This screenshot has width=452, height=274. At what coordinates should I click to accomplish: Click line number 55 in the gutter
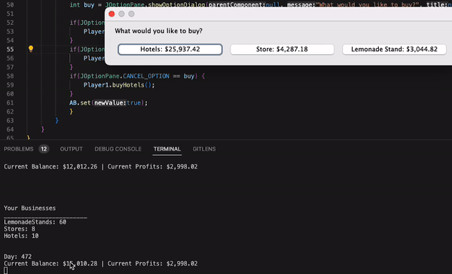(x=10, y=49)
